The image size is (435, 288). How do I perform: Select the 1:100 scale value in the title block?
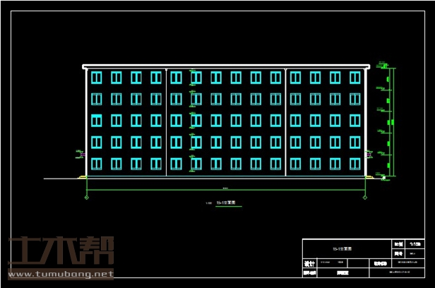(x=403, y=243)
